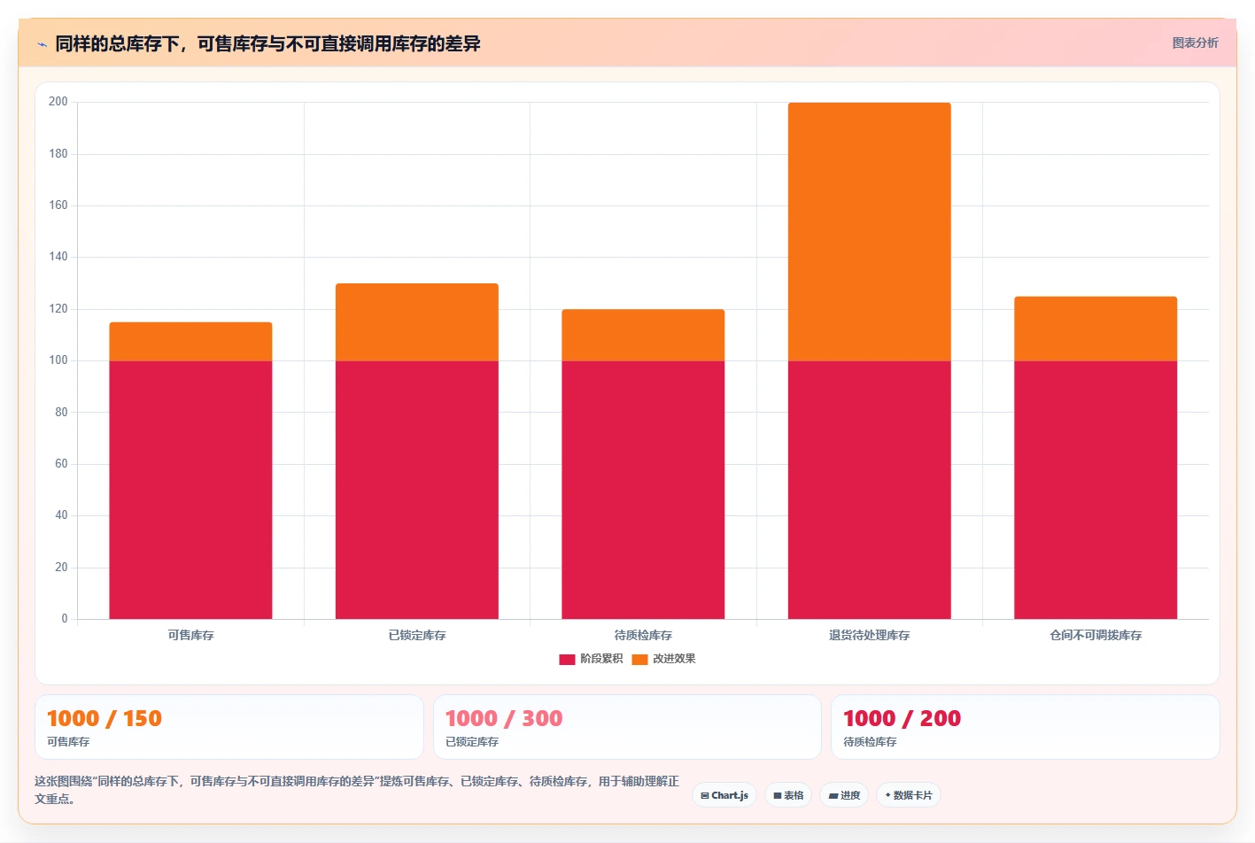Click the 160 y-axis tick label
This screenshot has height=843, width=1255.
(x=58, y=205)
